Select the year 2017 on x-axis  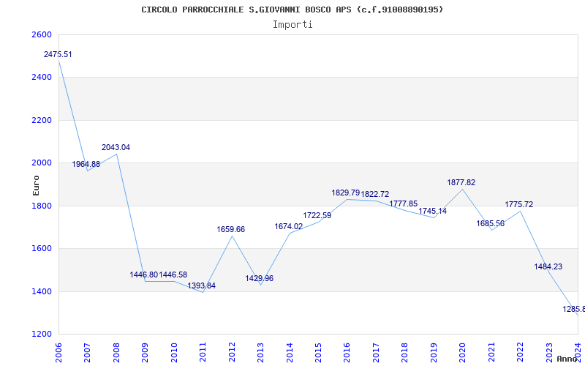point(376,352)
